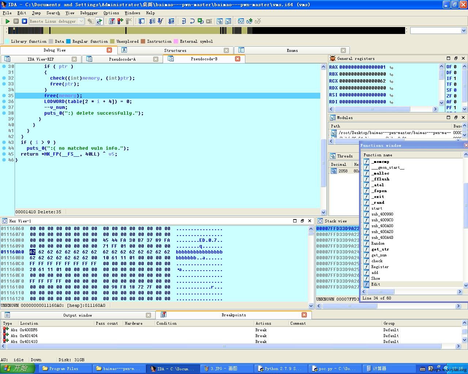Toggle breakpoint dot on line 35
Viewport: 468px width, 374px height.
pos(4,96)
